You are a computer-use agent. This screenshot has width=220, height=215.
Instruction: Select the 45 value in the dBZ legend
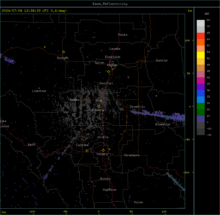(x=208, y=71)
